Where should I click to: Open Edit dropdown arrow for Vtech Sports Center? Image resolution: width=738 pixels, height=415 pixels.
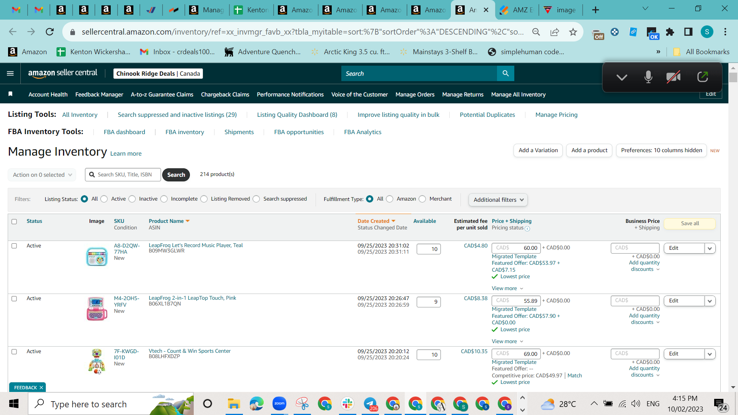click(710, 354)
